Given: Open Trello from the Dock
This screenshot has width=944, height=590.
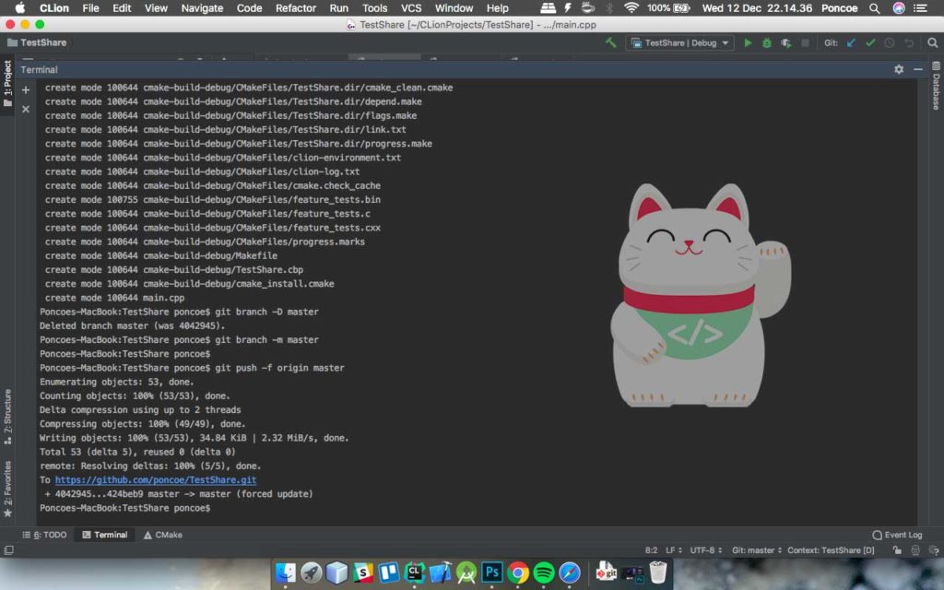Looking at the screenshot, I should pos(389,572).
